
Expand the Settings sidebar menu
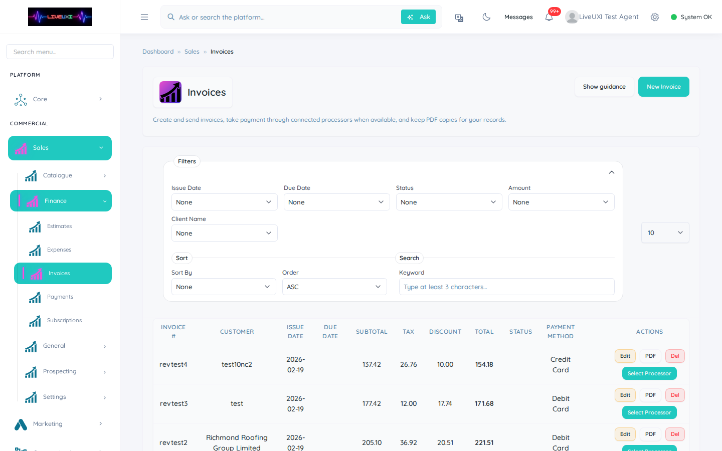[65, 397]
